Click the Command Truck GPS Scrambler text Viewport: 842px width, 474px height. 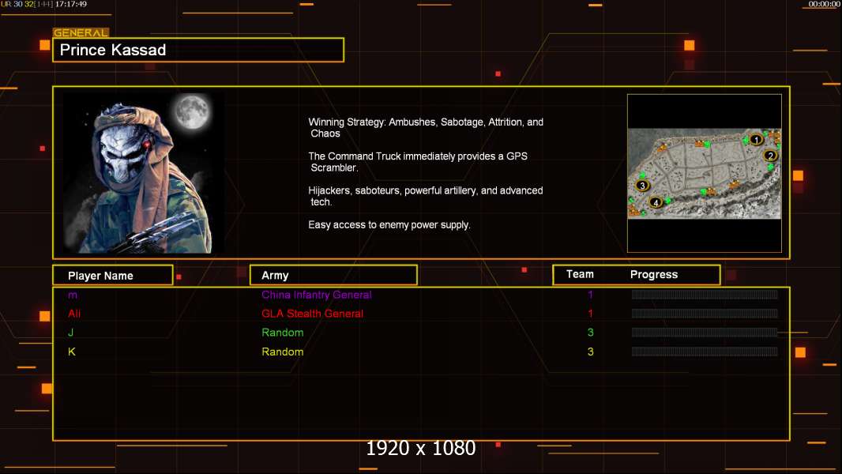click(x=418, y=162)
